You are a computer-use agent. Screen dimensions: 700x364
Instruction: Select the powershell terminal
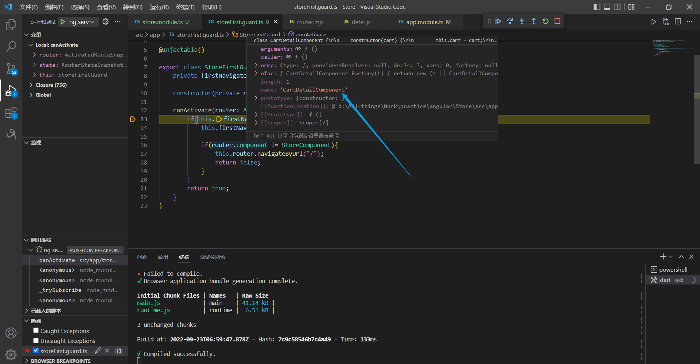coord(673,270)
